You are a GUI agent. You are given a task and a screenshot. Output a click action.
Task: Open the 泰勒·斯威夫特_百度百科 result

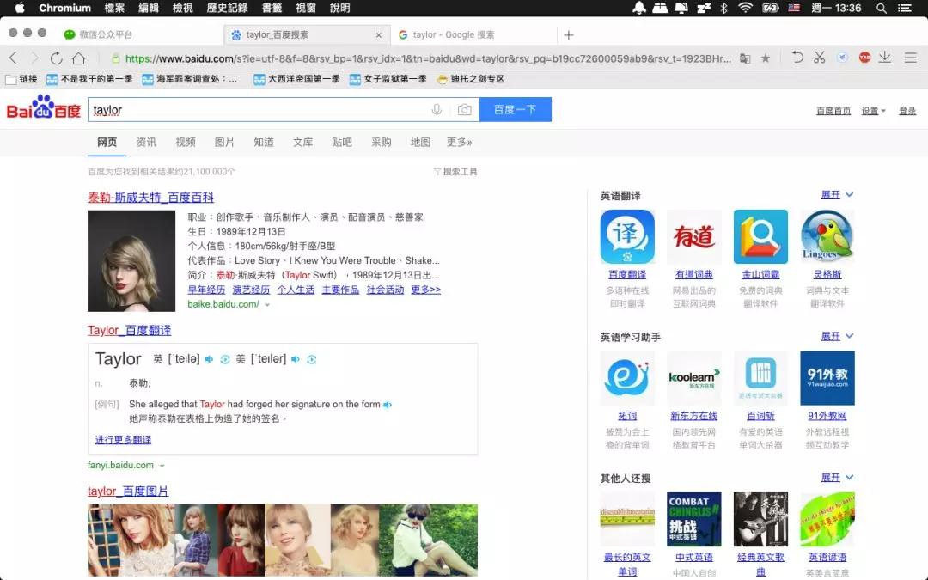tap(151, 198)
